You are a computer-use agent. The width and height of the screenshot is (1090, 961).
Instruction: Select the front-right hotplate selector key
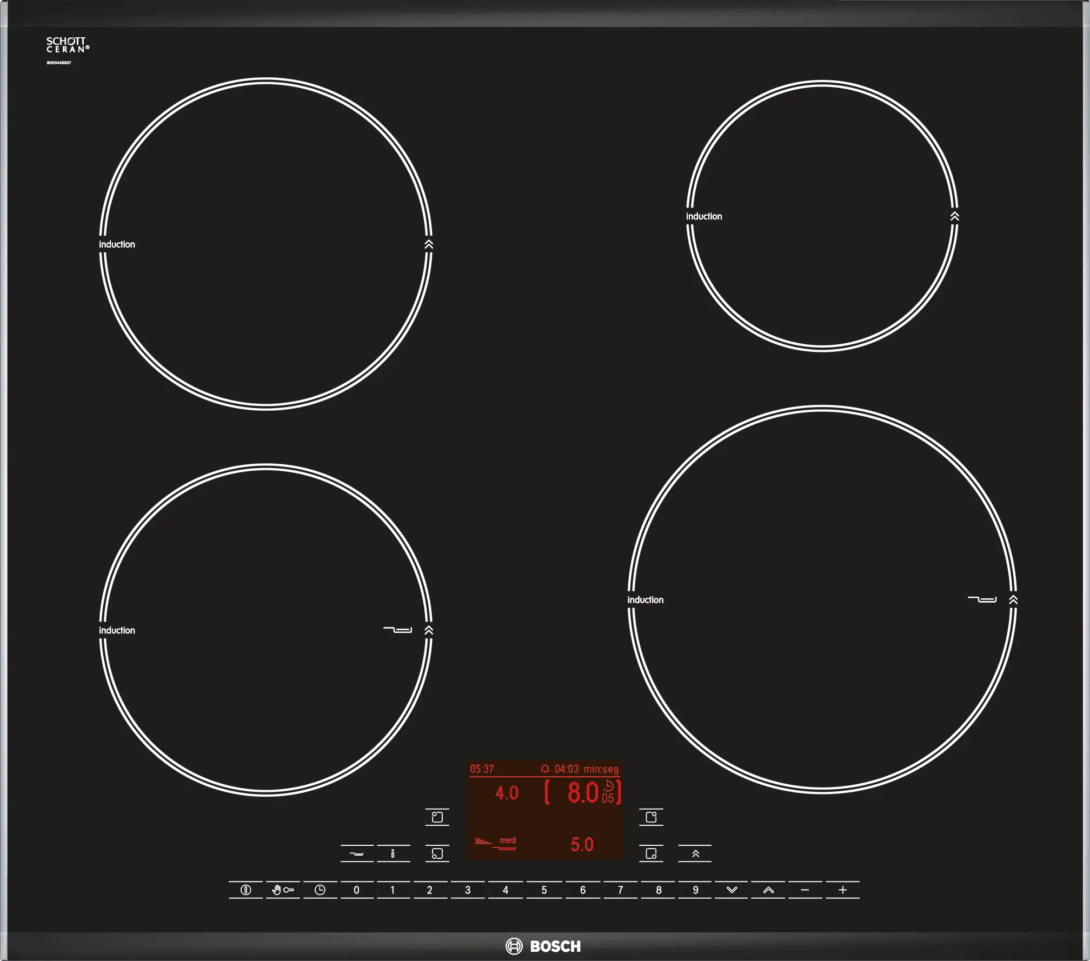(651, 853)
